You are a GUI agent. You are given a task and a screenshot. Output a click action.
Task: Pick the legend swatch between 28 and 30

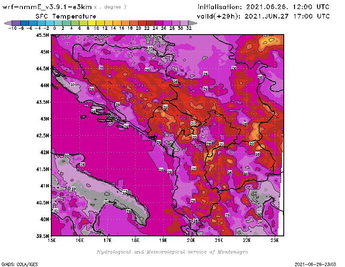176,23
